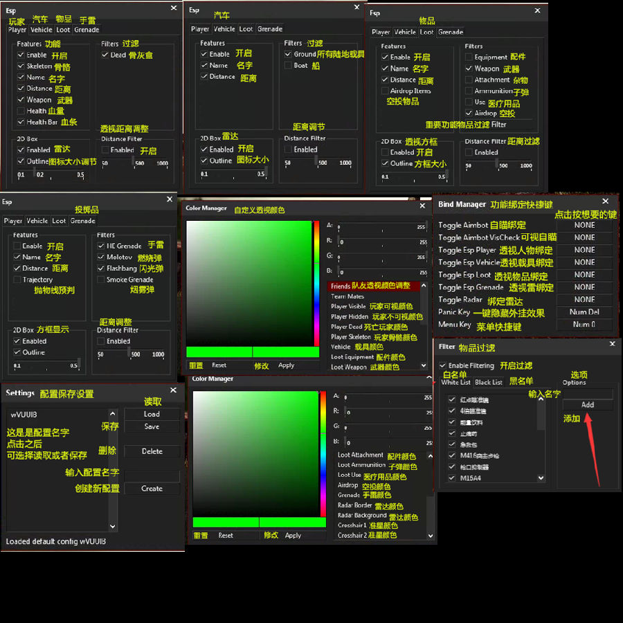
Task: Click the Num Del Panic Key binding
Action: click(x=584, y=312)
